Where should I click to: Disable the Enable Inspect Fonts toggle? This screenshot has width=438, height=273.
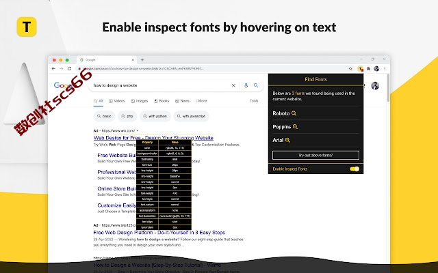(x=355, y=169)
